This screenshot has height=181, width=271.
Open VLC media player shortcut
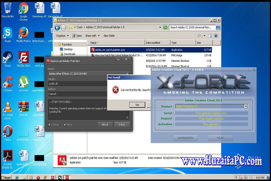8,110
